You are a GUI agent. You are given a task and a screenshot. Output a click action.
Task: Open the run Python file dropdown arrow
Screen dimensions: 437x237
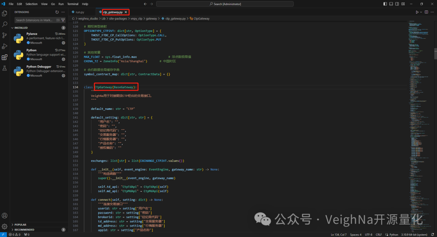421,12
